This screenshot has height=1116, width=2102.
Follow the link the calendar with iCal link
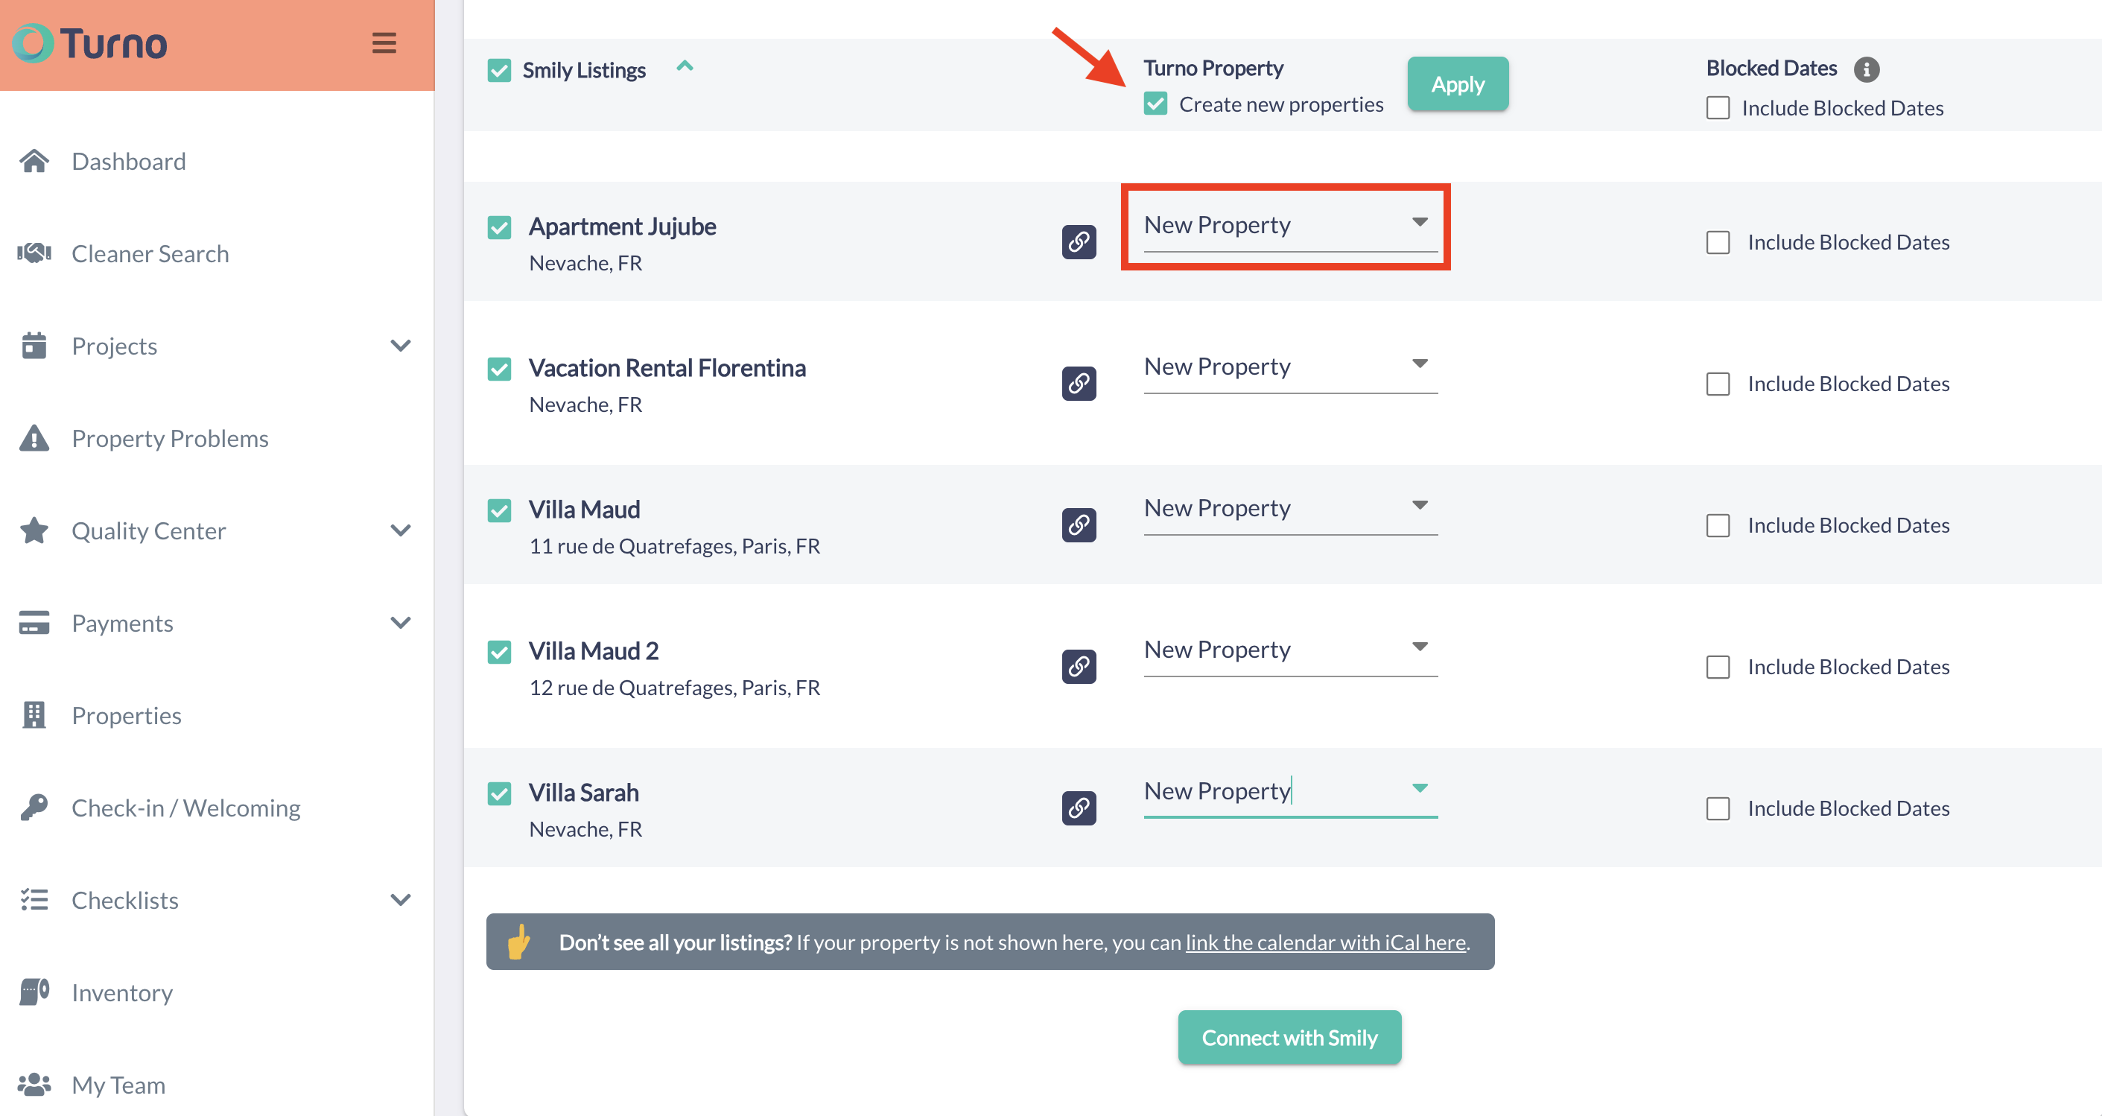1325,942
